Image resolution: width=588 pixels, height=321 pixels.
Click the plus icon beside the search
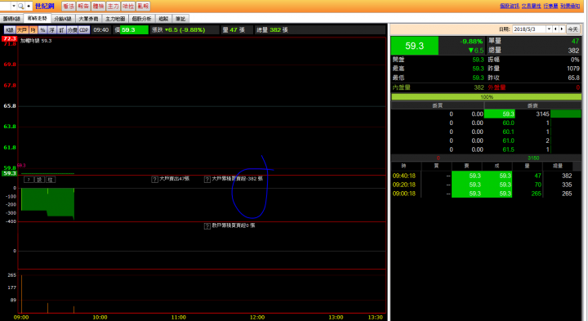point(29,6)
